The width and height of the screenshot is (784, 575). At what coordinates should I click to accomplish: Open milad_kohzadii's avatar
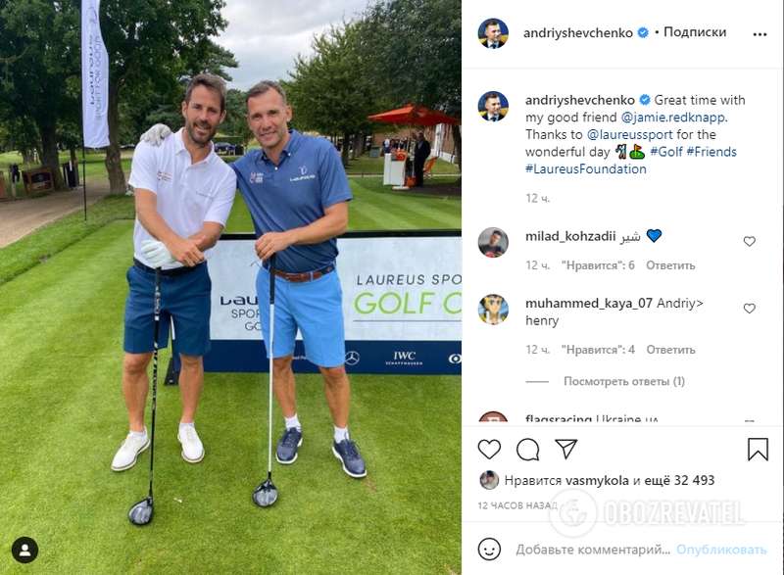[493, 242]
